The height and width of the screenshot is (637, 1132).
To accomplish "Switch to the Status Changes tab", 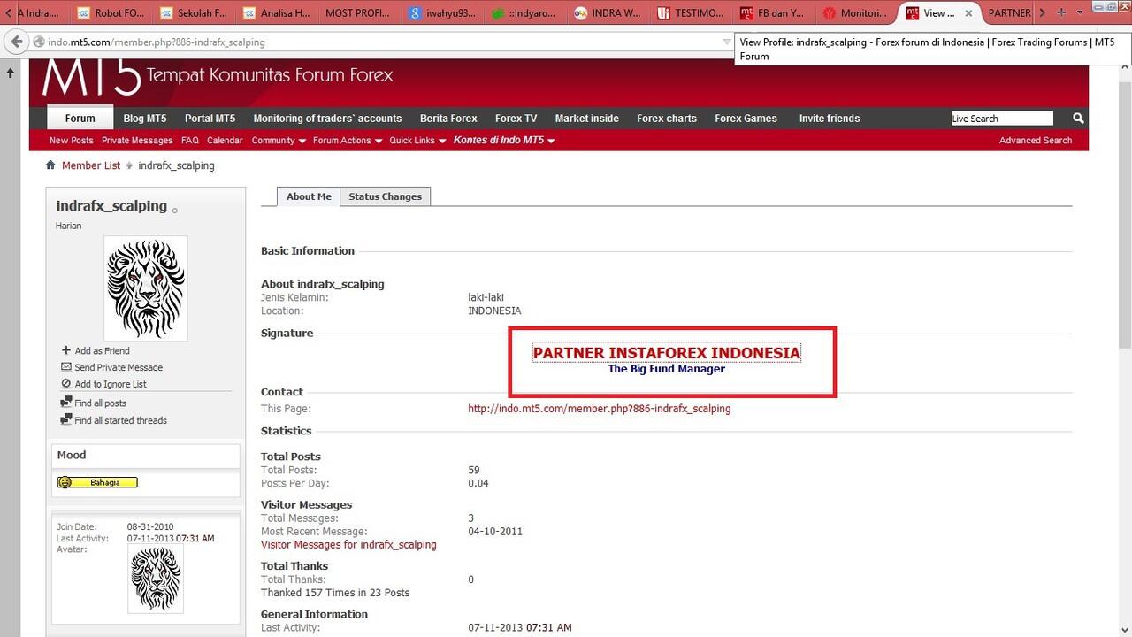I will pos(385,196).
